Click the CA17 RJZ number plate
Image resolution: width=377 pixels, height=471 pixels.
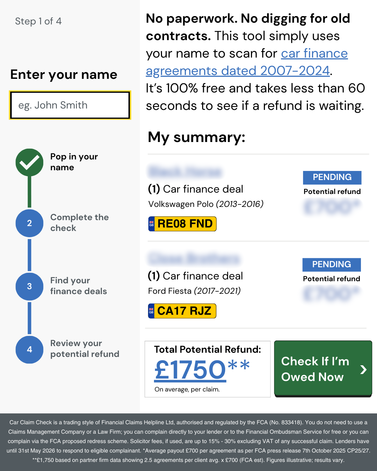click(182, 311)
